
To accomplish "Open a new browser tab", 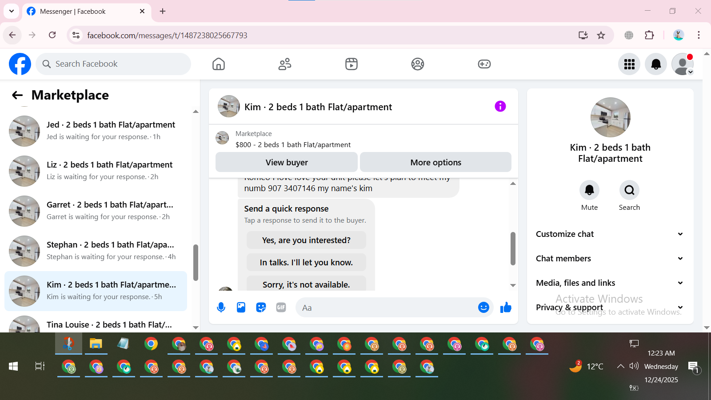I will point(163,11).
